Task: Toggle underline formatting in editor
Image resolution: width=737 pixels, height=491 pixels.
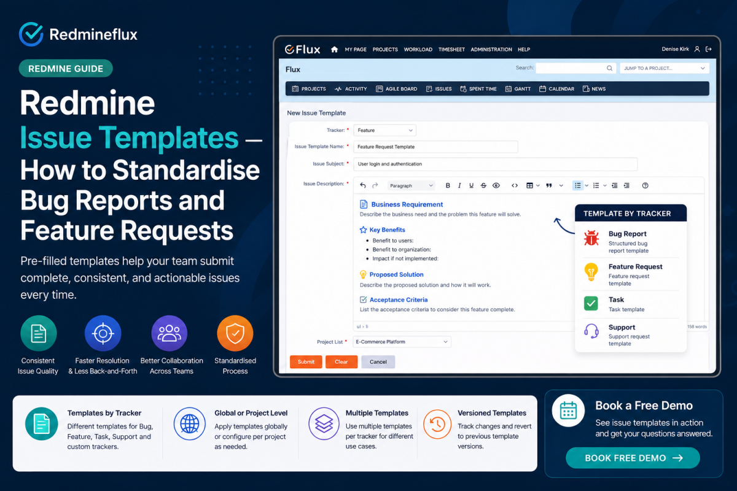Action: [x=471, y=185]
